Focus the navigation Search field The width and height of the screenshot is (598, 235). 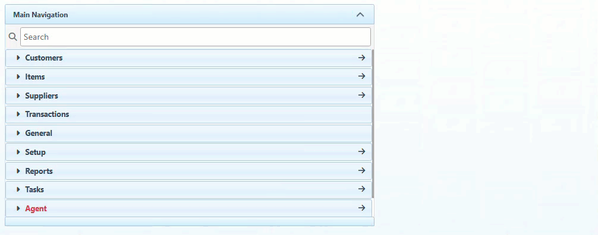click(195, 37)
